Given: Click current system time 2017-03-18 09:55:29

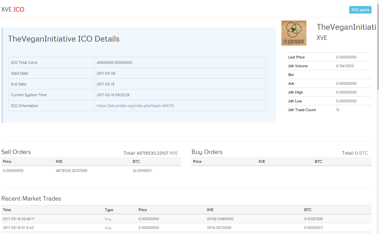Looking at the screenshot, I should (x=113, y=95).
